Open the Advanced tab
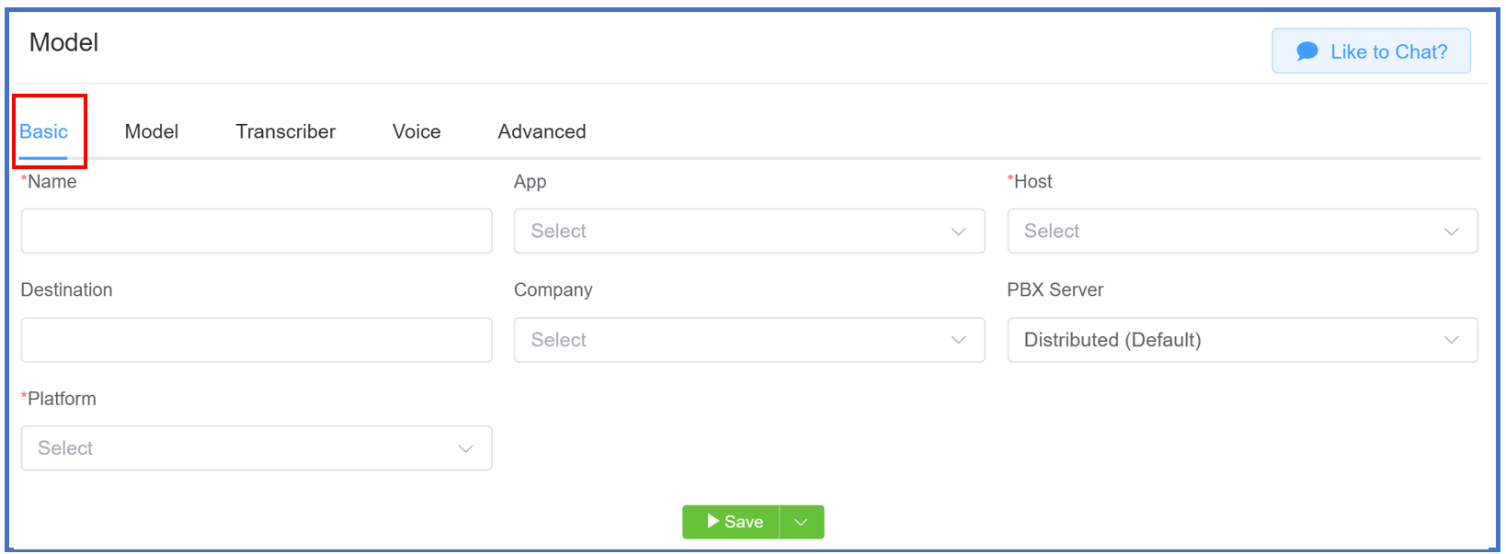Screen dimensions: 1506x554 pos(542,131)
